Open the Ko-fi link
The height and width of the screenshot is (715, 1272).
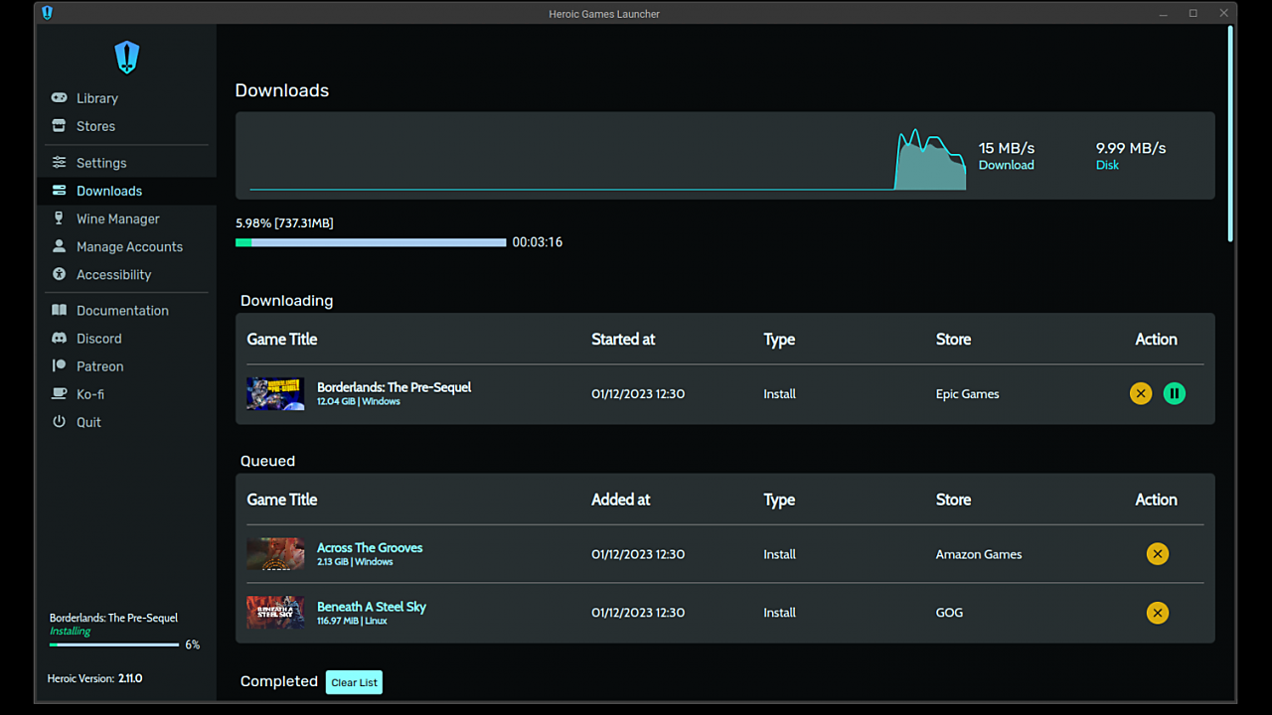pyautogui.click(x=89, y=394)
